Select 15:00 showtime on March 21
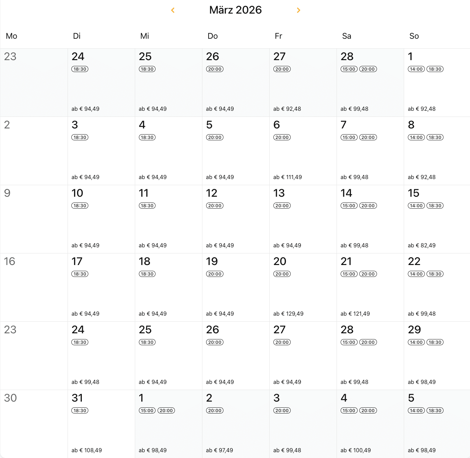 tap(349, 274)
